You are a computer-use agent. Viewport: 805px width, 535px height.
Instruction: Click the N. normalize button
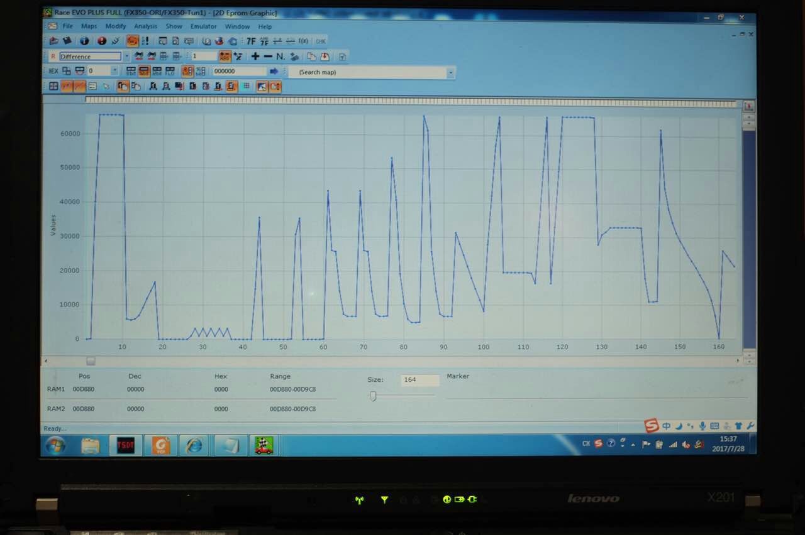[280, 57]
